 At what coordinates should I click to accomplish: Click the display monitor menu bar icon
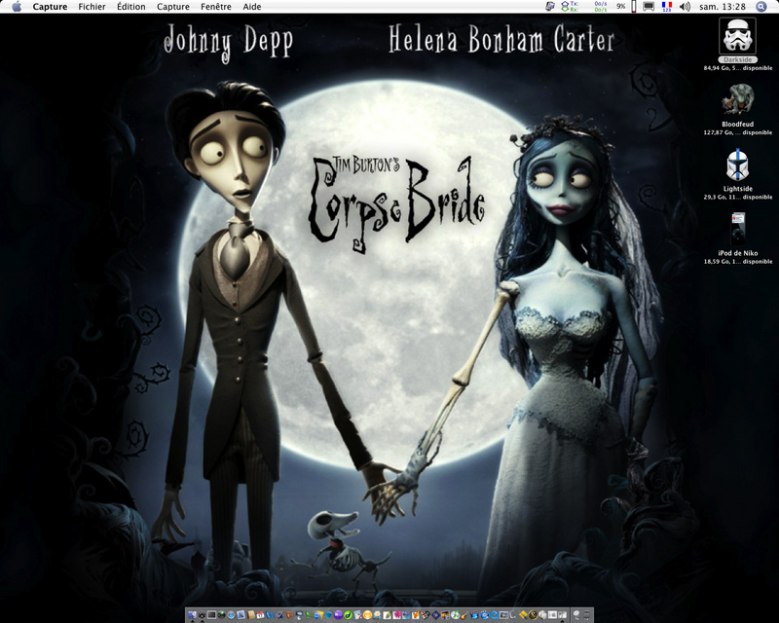click(649, 7)
